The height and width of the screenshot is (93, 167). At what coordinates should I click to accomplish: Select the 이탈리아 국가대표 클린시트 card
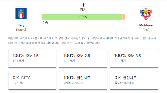83,81
